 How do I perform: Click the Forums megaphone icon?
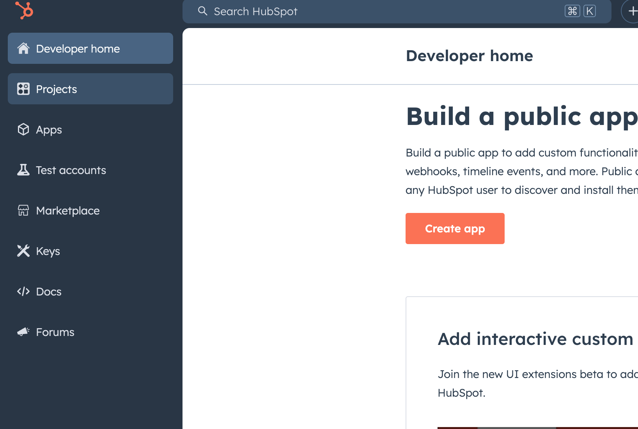(x=23, y=332)
